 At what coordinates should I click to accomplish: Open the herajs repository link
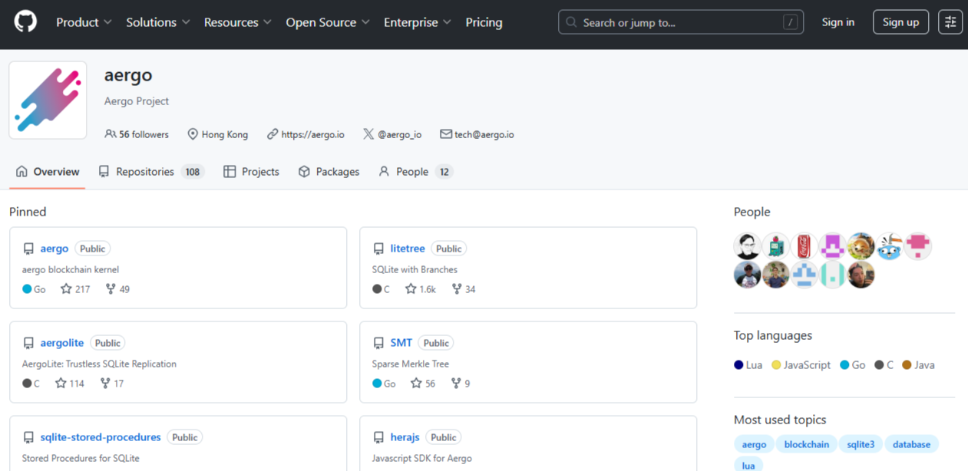click(405, 437)
